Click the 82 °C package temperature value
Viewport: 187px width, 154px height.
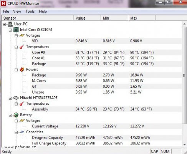pyautogui.click(x=87, y=64)
